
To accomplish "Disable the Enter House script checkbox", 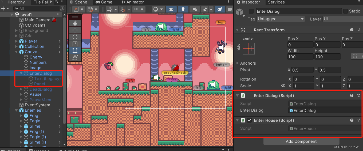I will (249, 120).
